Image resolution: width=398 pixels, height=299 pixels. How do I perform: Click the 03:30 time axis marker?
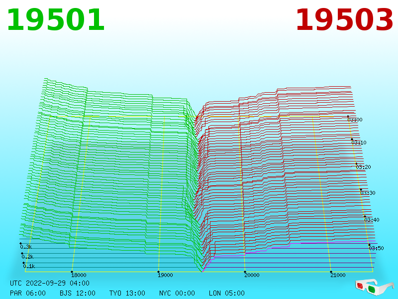368,193
